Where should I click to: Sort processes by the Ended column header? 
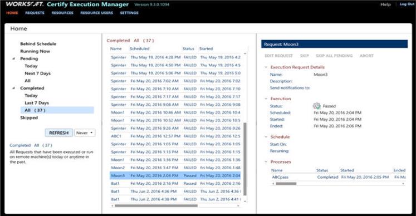tap(399, 170)
